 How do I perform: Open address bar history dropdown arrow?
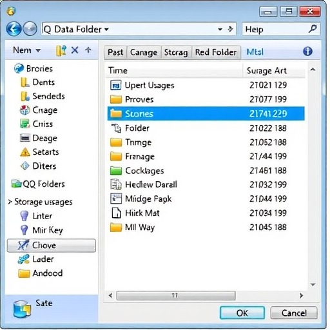[x=220, y=29]
